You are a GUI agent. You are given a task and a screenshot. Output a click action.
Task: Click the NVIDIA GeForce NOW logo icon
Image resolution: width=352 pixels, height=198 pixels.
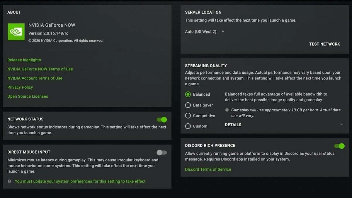[x=16, y=32]
